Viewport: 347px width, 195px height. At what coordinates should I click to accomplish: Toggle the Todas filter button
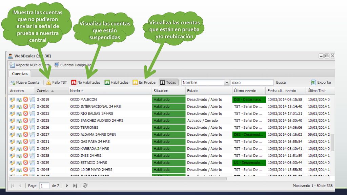point(168,83)
